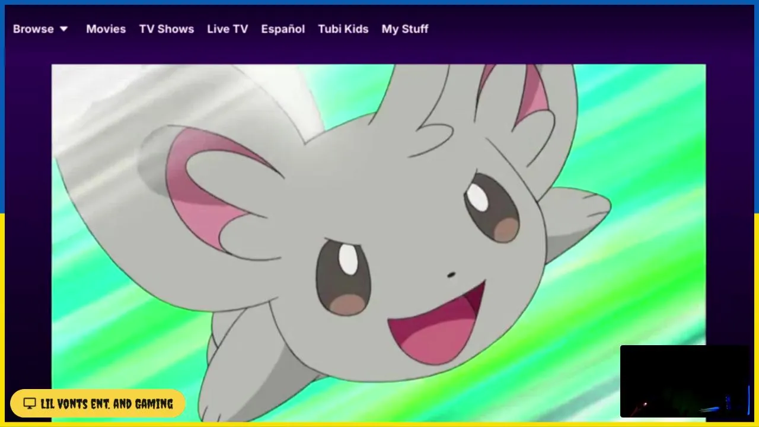Open the Español section
The height and width of the screenshot is (427, 759).
tap(283, 29)
